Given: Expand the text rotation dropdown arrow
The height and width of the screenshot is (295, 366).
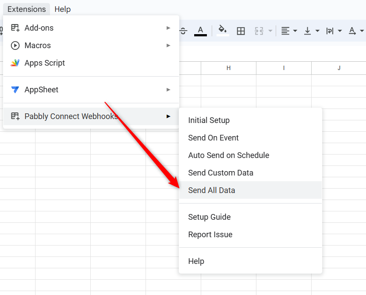Looking at the screenshot, I should 362,31.
